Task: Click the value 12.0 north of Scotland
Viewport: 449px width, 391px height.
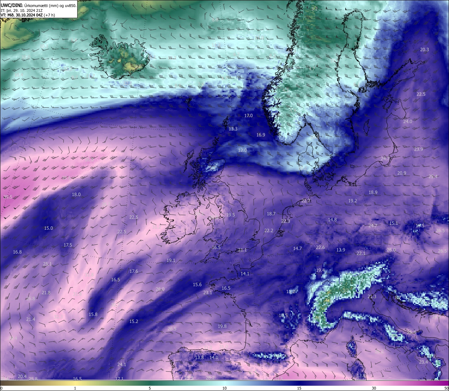Action: [x=242, y=150]
